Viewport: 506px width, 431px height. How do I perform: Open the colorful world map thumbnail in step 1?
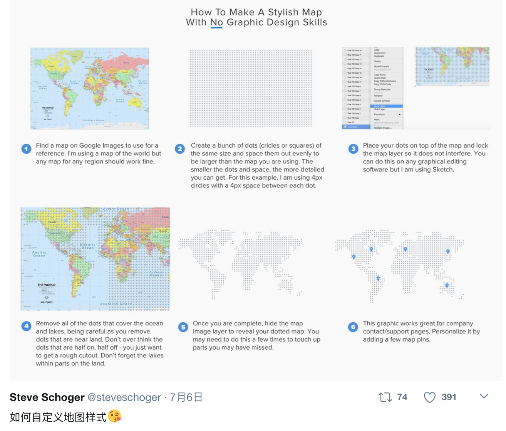[90, 88]
